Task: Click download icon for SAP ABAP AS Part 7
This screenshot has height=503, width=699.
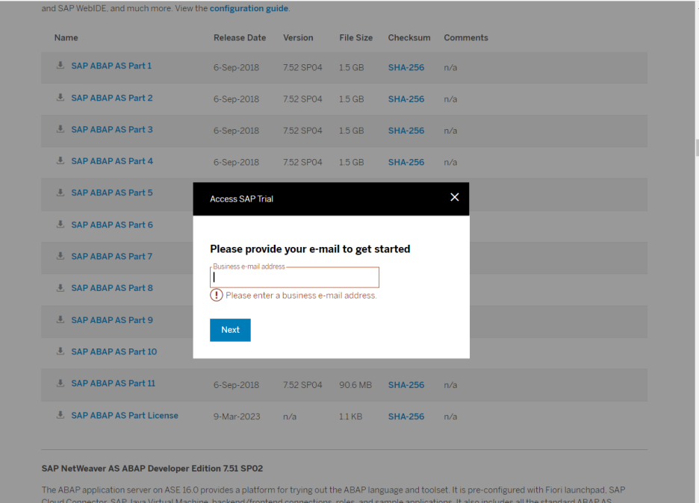Action: (x=60, y=256)
